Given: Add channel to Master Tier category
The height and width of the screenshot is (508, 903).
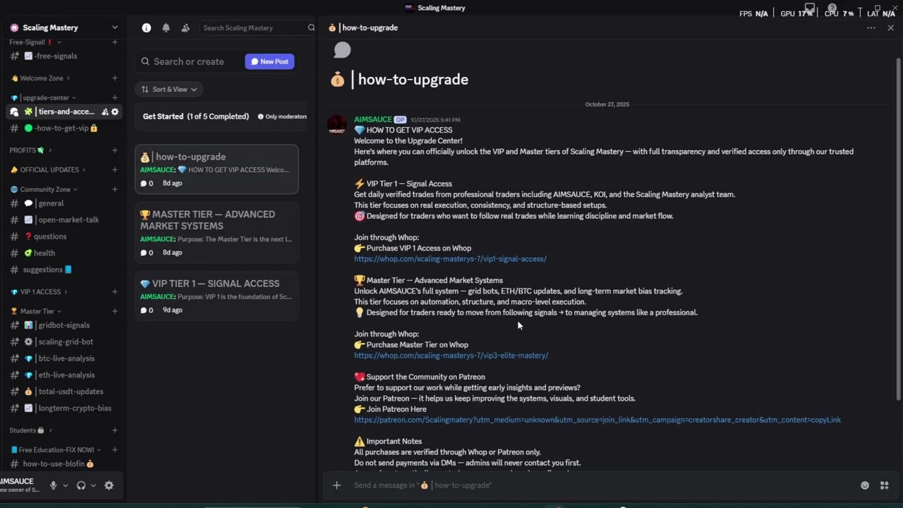Looking at the screenshot, I should [x=114, y=311].
